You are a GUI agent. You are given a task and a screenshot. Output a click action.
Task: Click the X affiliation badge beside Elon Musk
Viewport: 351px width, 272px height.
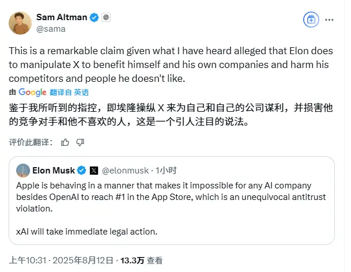(x=95, y=170)
